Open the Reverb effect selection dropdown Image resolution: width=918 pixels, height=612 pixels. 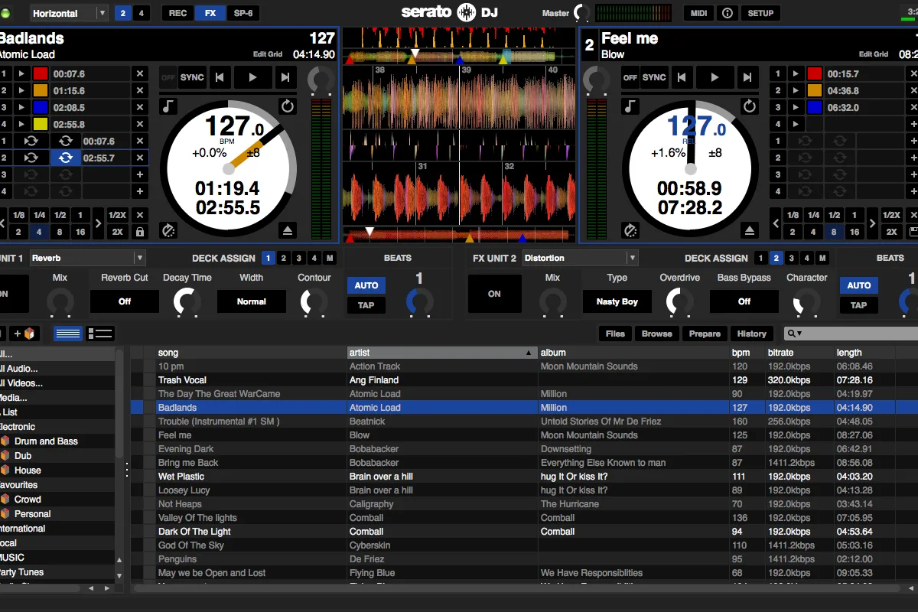click(x=87, y=258)
